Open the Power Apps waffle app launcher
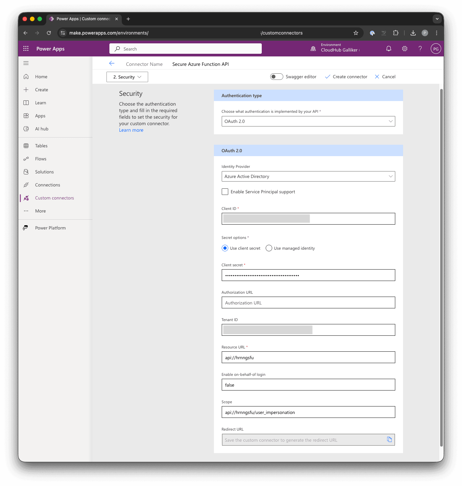This screenshot has width=462, height=486. pyautogui.click(x=26, y=48)
